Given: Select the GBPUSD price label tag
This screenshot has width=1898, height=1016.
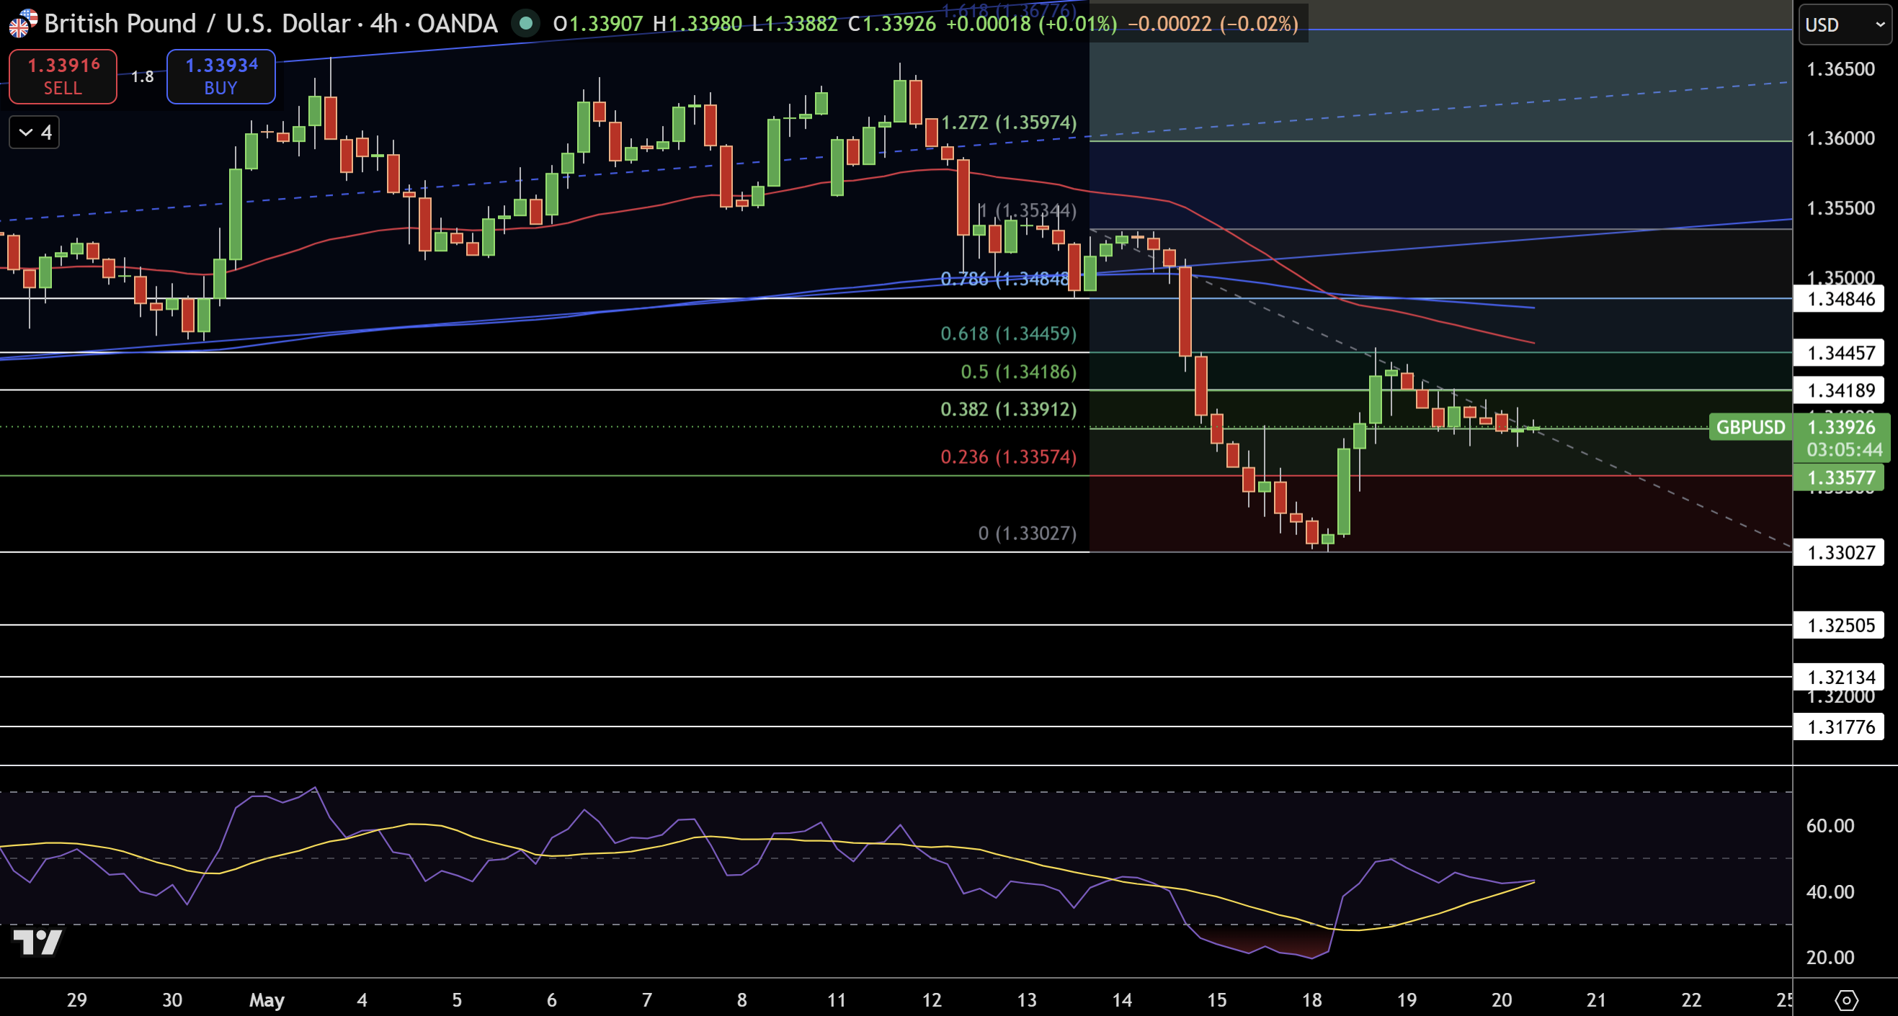Looking at the screenshot, I should pyautogui.click(x=1750, y=428).
